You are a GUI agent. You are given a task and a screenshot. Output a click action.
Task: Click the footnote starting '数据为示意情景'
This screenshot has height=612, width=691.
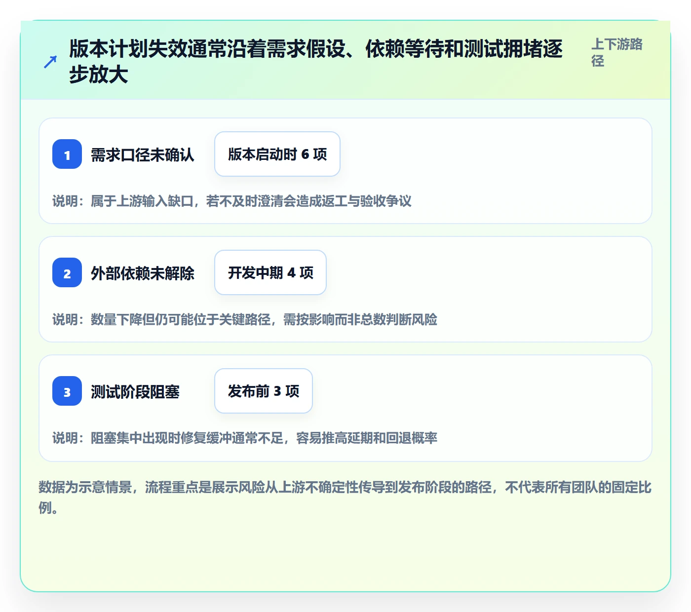[345, 497]
